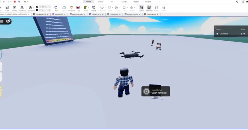Close the ItemConfig tab
This screenshot has height=130, width=248.
pyautogui.click(x=65, y=14)
